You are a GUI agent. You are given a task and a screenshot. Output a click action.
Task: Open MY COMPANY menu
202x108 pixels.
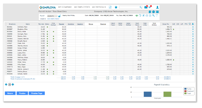[x=65, y=7]
